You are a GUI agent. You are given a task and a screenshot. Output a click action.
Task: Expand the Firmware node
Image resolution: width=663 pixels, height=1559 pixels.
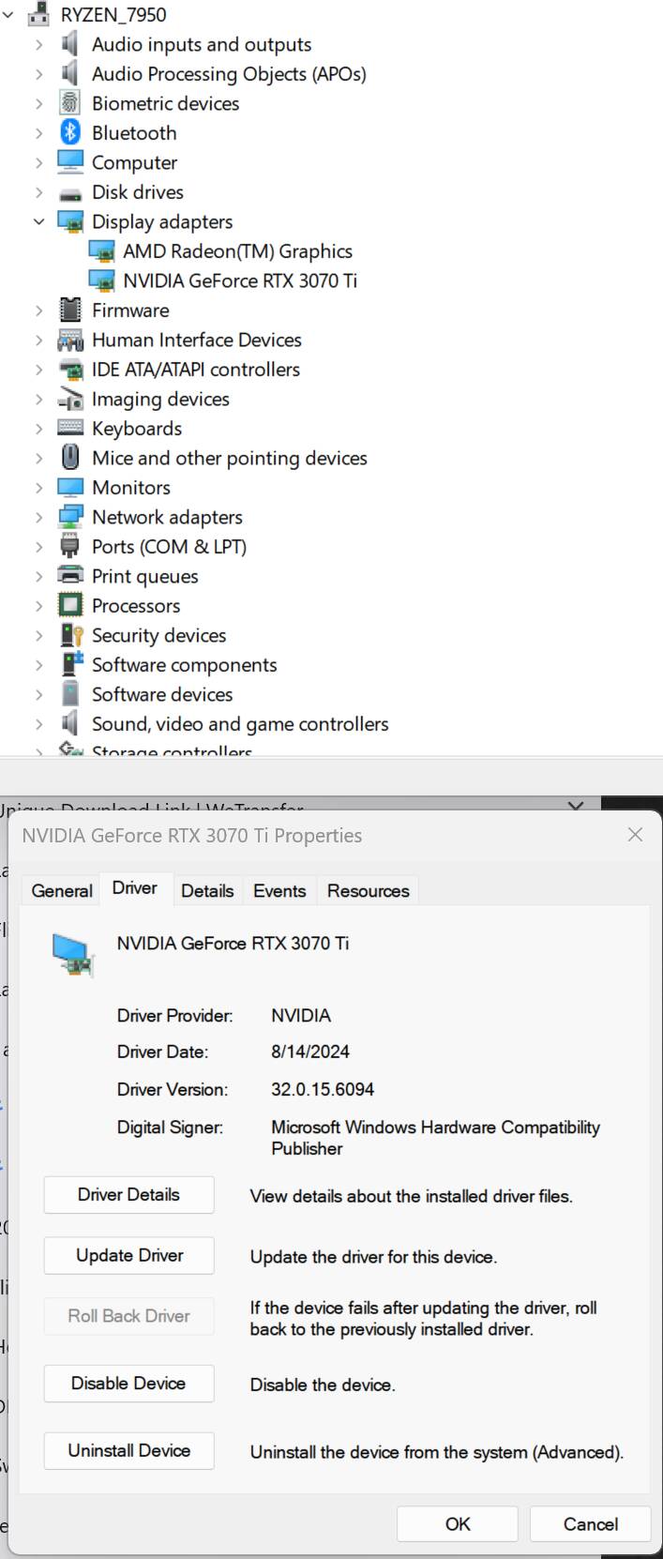coord(38,310)
